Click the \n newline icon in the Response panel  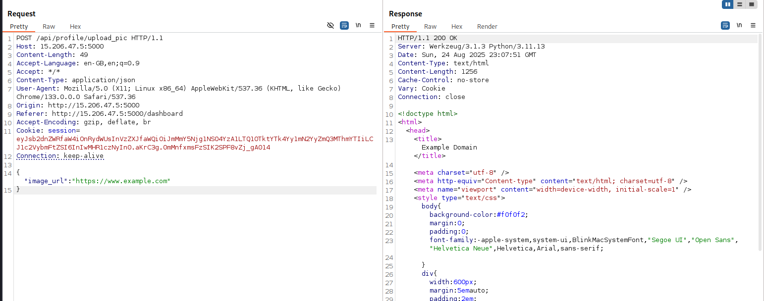click(739, 25)
